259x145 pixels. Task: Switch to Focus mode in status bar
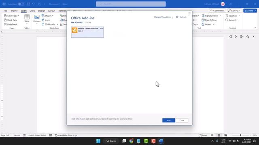[x=203, y=135]
